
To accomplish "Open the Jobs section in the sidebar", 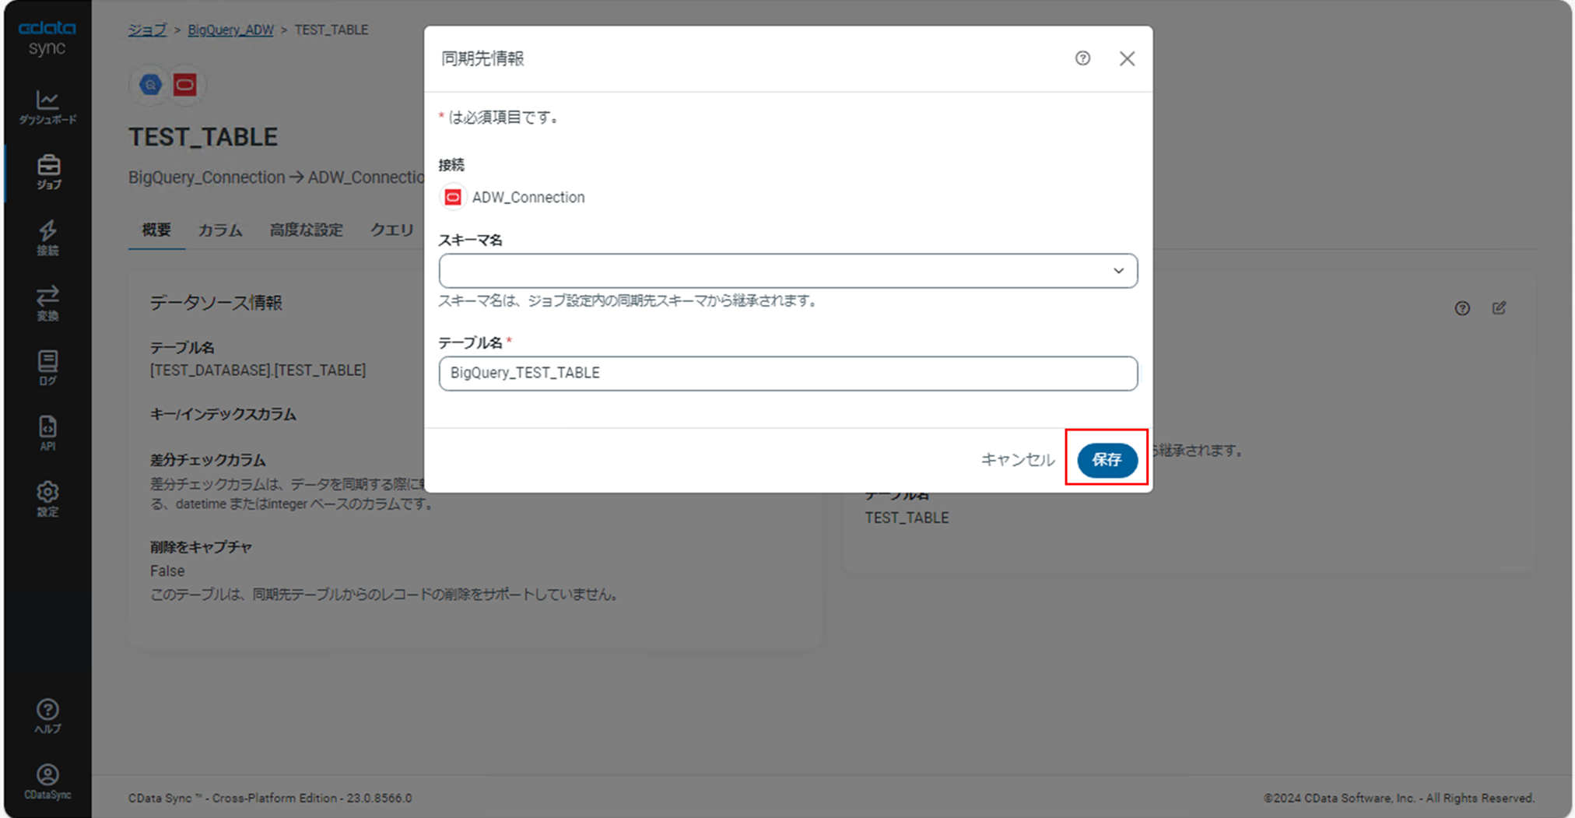I will (47, 172).
